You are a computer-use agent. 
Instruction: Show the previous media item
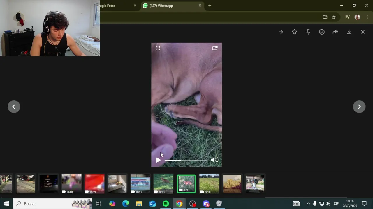pos(14,107)
